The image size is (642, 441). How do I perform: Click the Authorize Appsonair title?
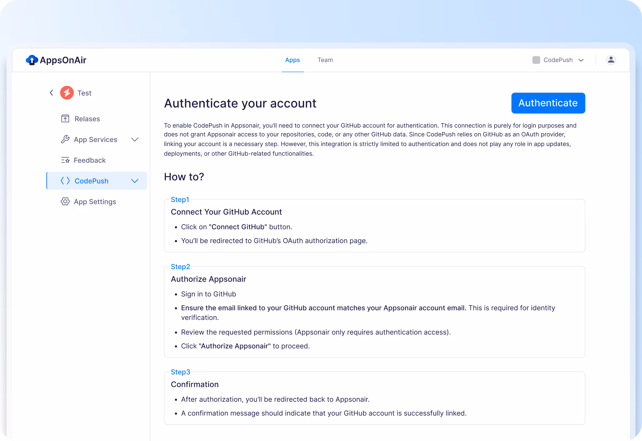pyautogui.click(x=208, y=279)
